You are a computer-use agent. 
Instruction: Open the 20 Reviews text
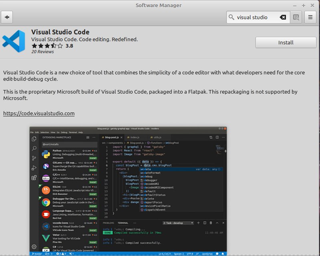point(42,52)
